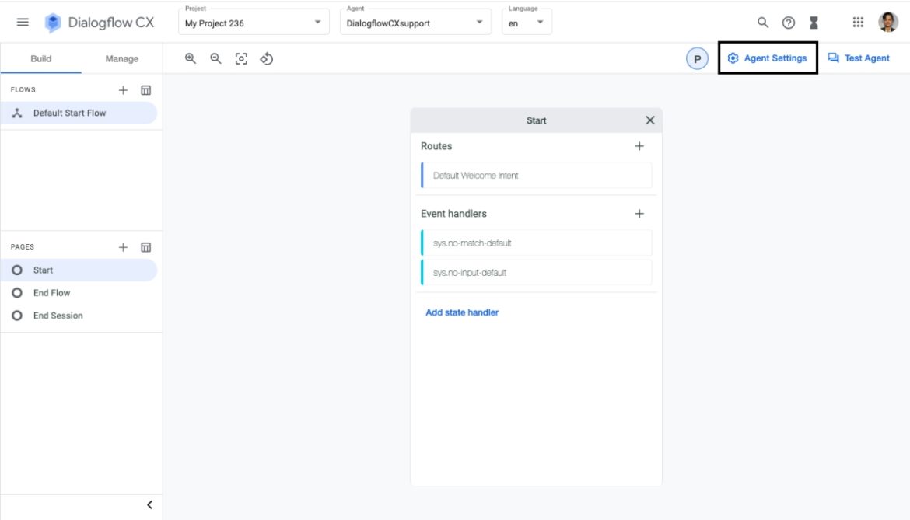Click the center focus view icon
The image size is (910, 520).
click(241, 58)
